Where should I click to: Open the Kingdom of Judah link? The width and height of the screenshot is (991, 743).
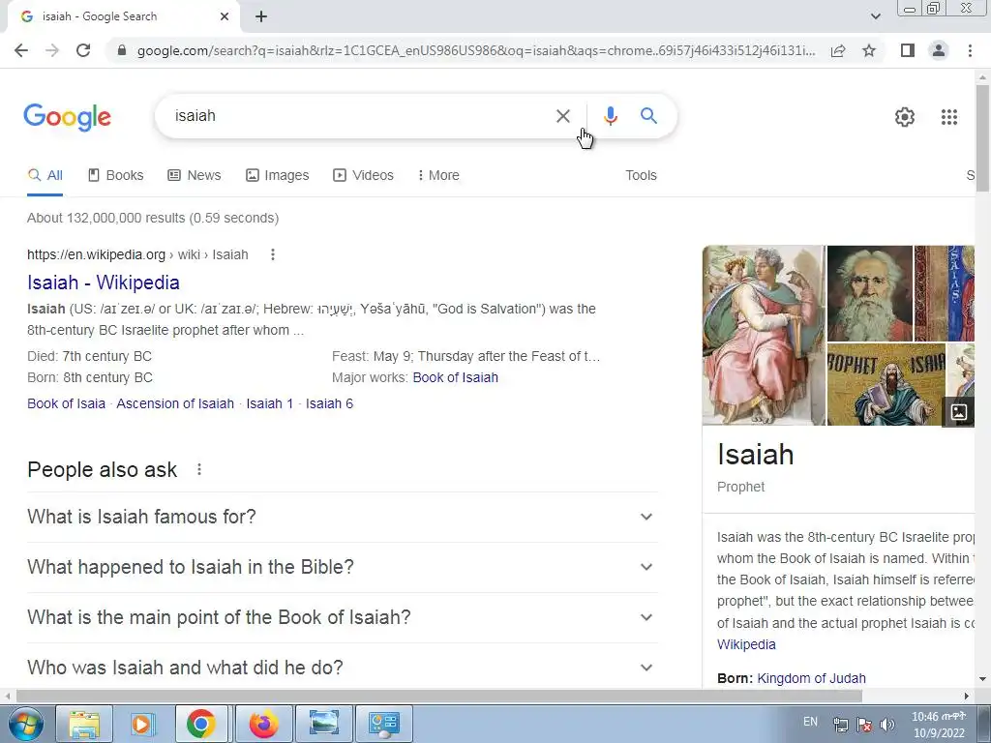point(811,678)
